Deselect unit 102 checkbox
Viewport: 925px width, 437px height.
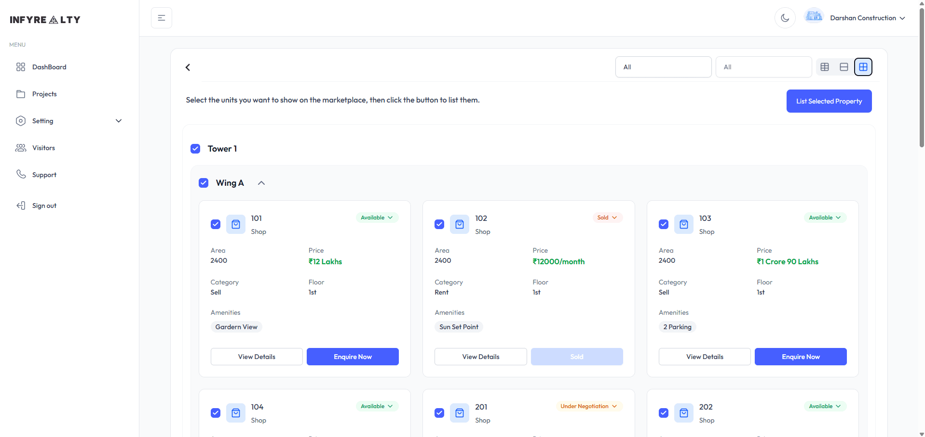439,224
